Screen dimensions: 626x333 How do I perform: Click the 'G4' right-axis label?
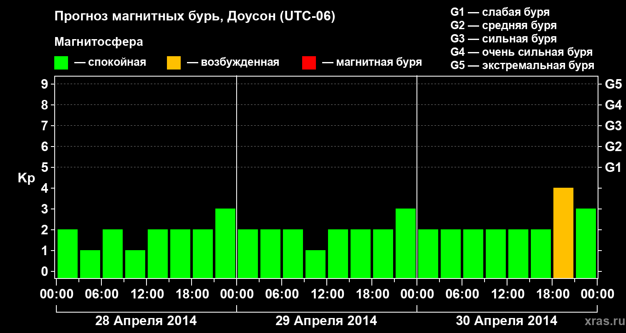613,105
